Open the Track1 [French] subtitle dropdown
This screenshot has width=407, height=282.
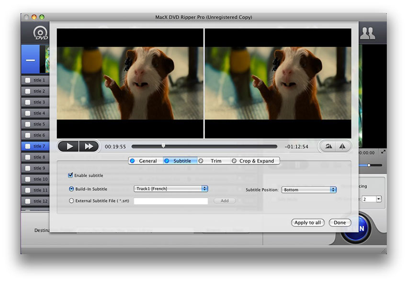[171, 189]
